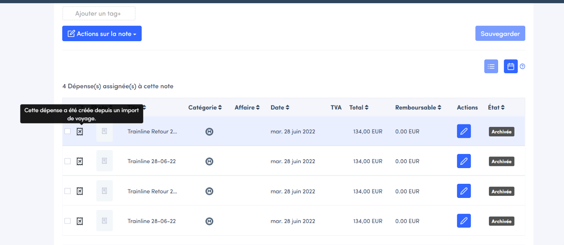Image resolution: width=564 pixels, height=245 pixels.
Task: Click Archivée badge in last row
Action: [502, 221]
